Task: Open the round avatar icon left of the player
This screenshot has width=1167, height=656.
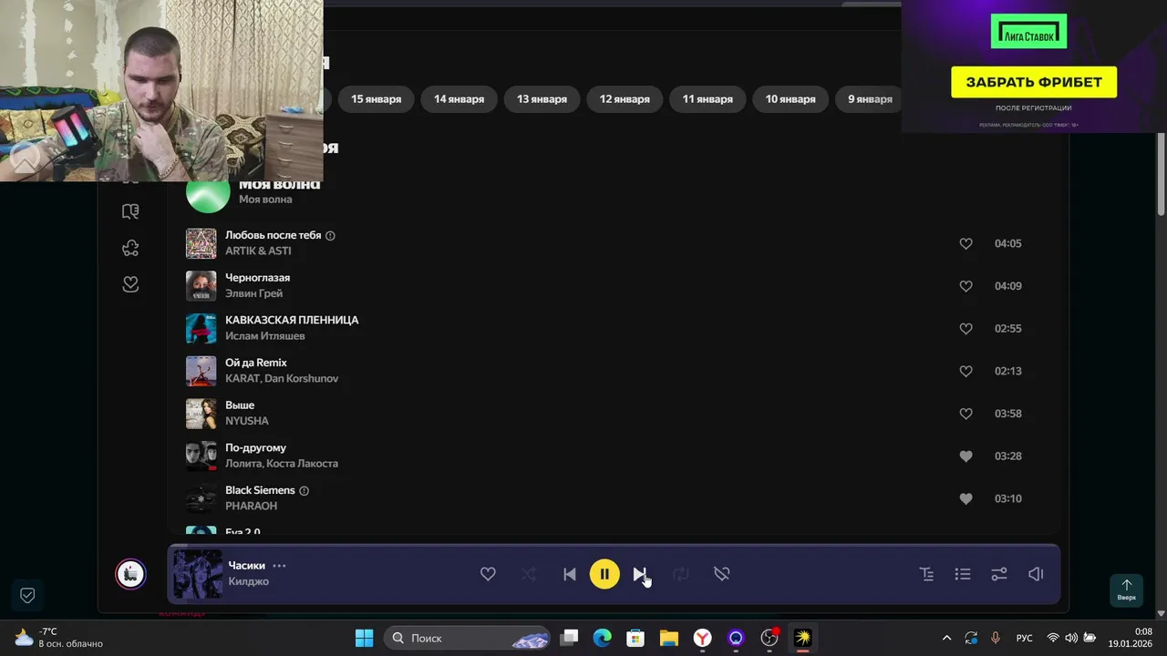Action: [x=130, y=574]
